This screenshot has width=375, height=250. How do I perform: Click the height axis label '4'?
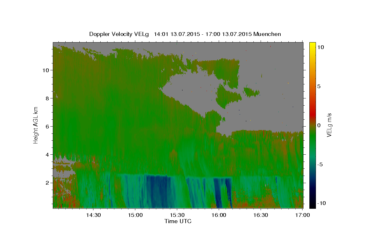click(x=47, y=154)
